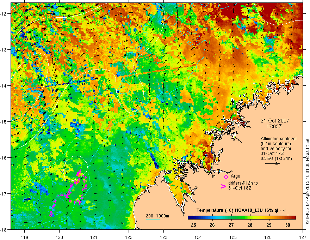Click the 'Altimetric sealevel' text line

tap(279, 139)
